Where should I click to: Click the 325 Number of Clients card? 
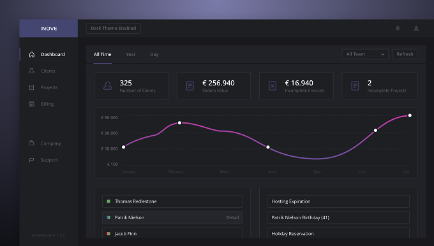click(x=131, y=85)
